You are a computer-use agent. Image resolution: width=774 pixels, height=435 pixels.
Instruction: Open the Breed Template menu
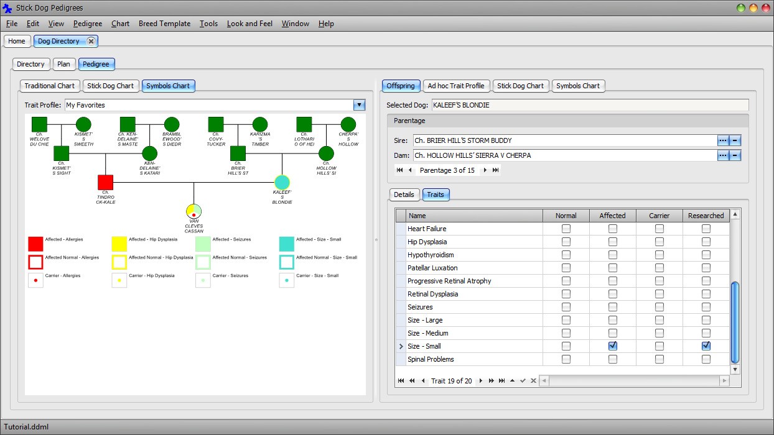pos(164,24)
